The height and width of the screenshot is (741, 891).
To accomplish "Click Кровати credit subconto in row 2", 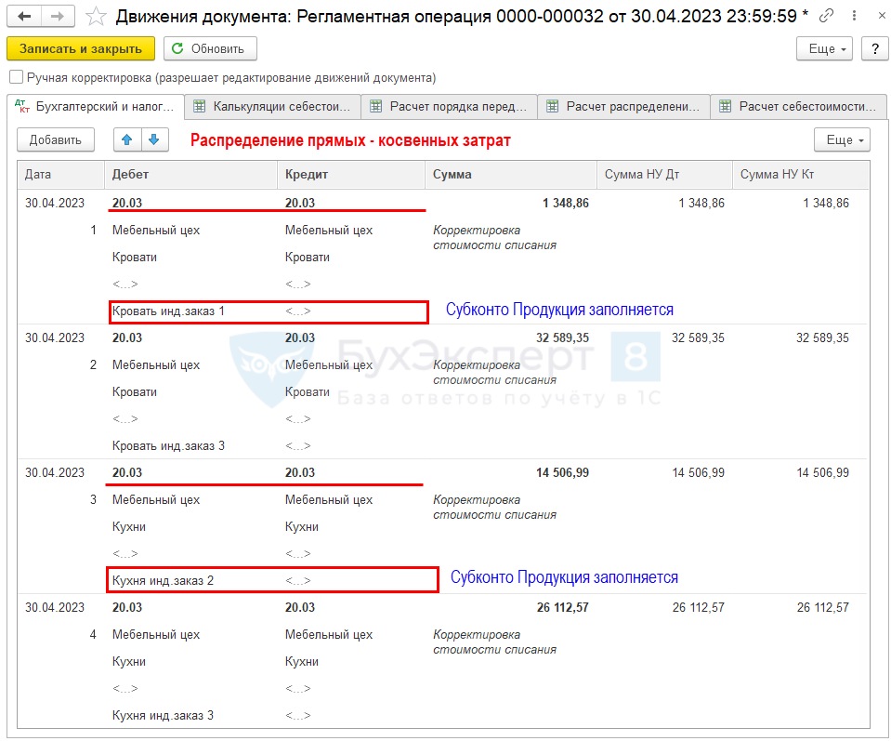I will point(308,391).
